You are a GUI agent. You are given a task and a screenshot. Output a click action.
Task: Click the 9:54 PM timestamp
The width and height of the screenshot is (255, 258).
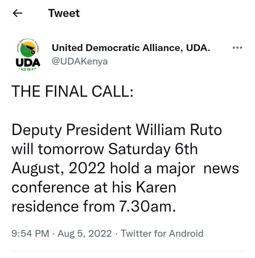[x=30, y=234]
